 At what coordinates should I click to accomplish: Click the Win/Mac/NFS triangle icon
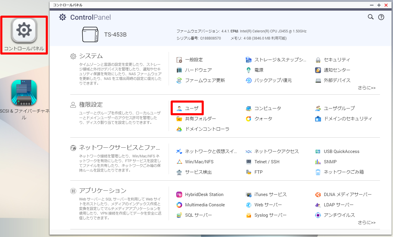tap(179, 162)
